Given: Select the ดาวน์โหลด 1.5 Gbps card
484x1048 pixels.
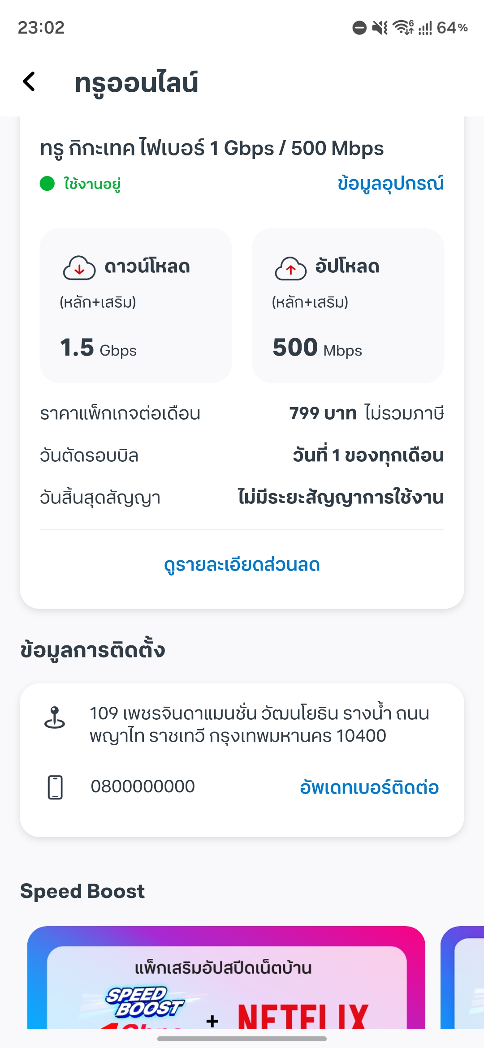Looking at the screenshot, I should point(136,305).
